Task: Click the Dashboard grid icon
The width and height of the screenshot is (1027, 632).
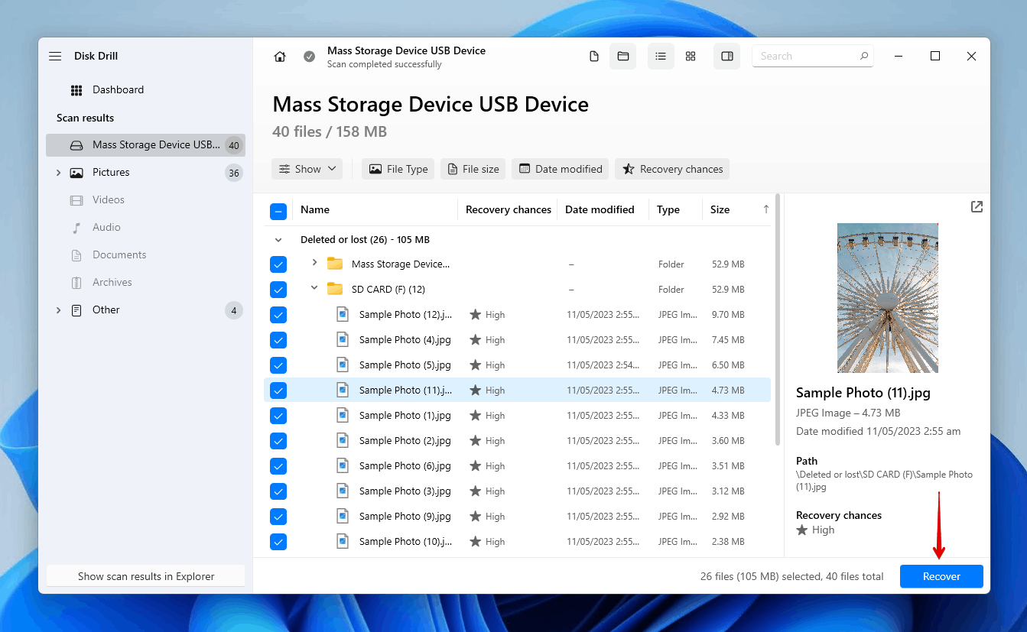Action: pyautogui.click(x=76, y=90)
